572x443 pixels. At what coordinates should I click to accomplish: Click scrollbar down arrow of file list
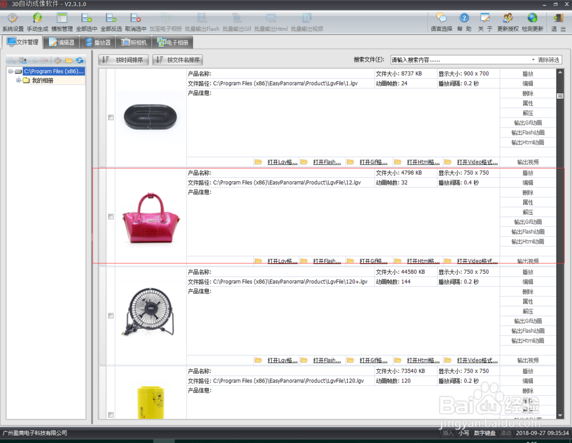[560, 416]
